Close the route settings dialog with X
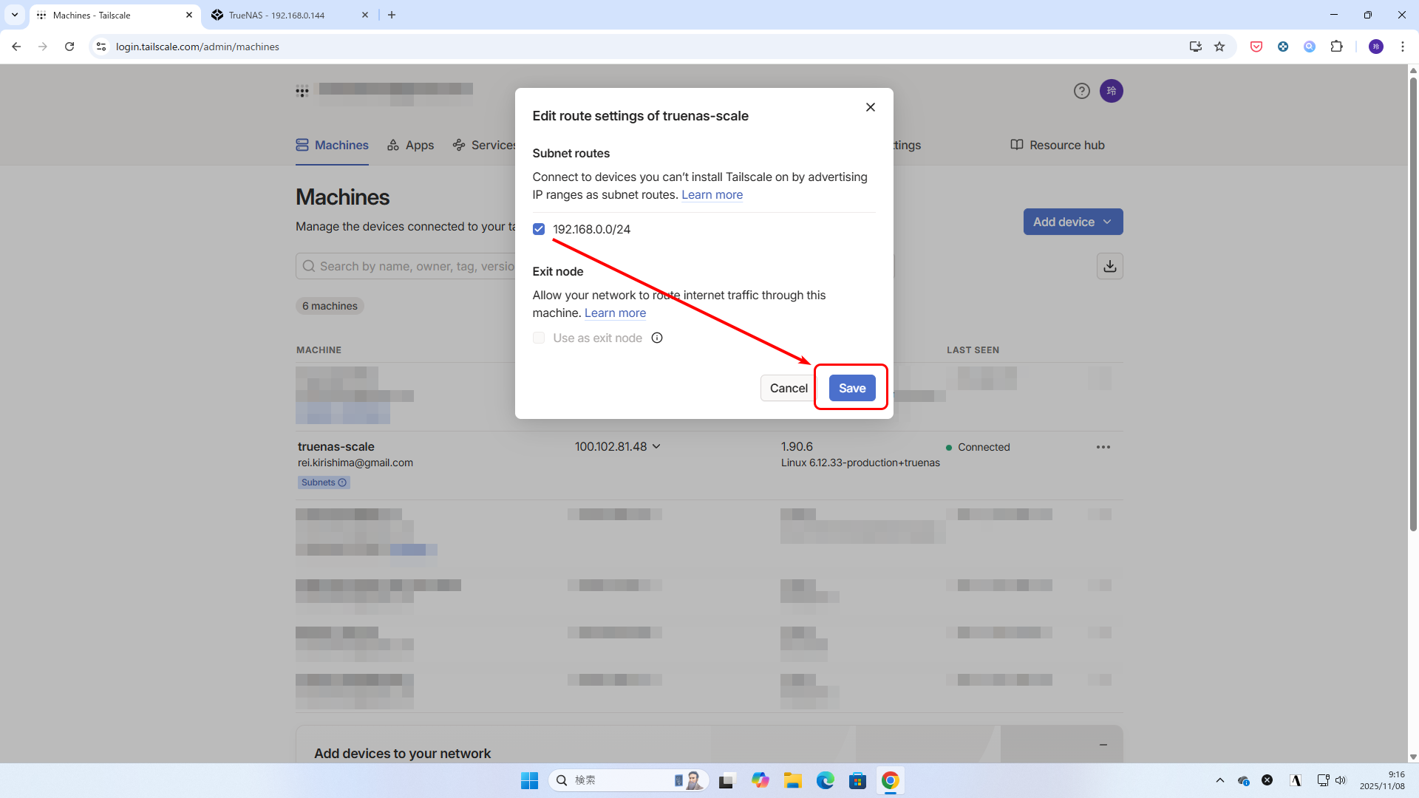 870,107
